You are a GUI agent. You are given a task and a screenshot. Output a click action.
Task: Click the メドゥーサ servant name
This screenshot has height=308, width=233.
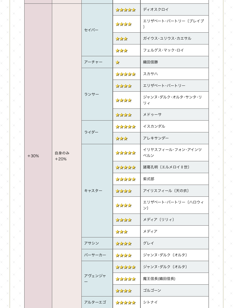pos(152,115)
